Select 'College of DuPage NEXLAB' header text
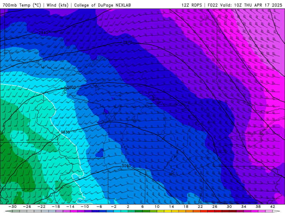Viewport: 285px width, 213px height. 102,5
